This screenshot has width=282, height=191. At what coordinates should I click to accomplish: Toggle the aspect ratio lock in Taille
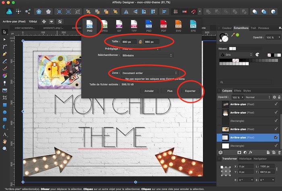point(140,42)
